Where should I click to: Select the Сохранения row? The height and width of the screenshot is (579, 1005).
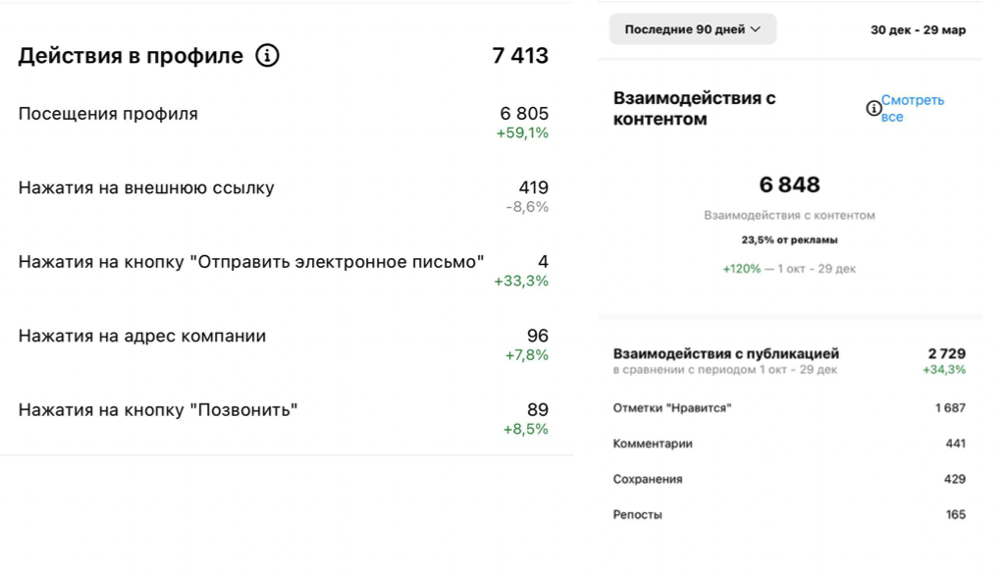[789, 479]
